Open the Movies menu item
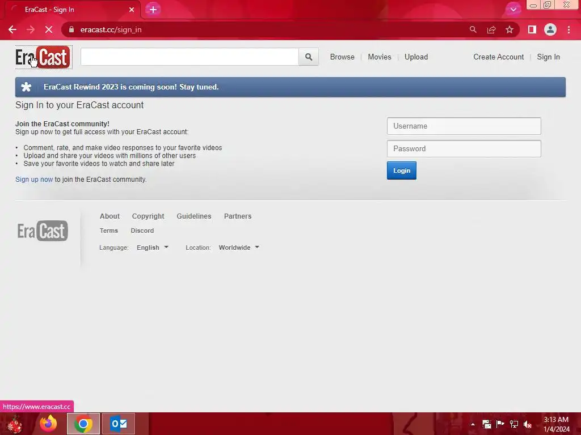581x435 pixels. 380,57
